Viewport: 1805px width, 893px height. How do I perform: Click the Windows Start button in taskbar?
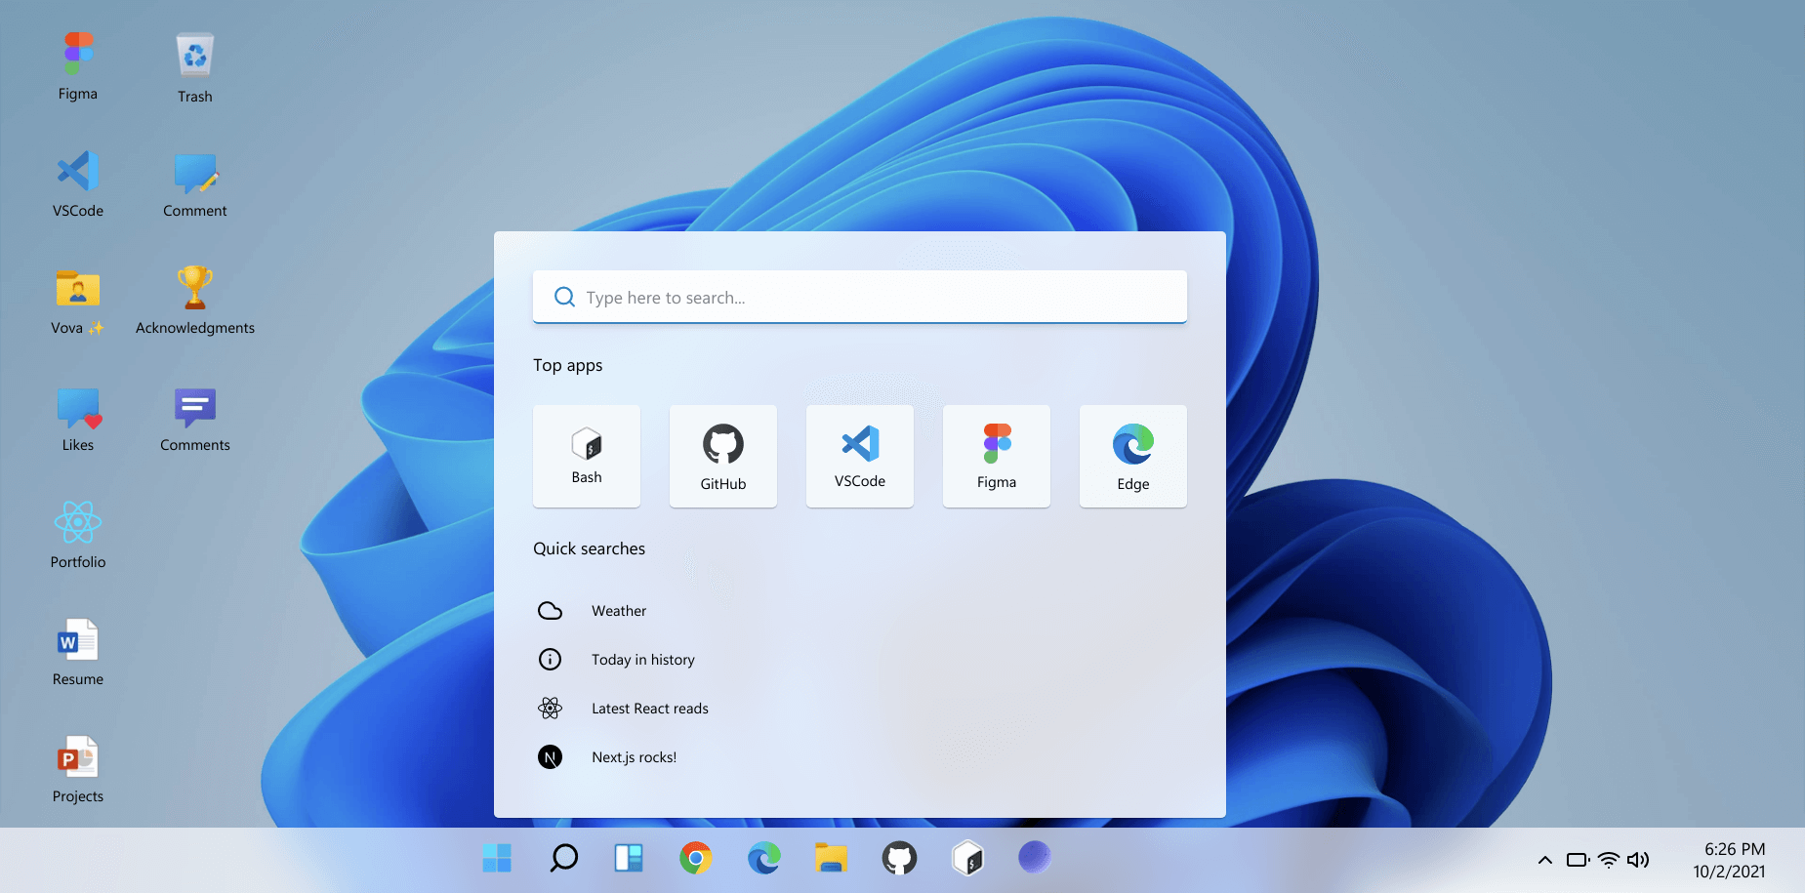coord(497,859)
